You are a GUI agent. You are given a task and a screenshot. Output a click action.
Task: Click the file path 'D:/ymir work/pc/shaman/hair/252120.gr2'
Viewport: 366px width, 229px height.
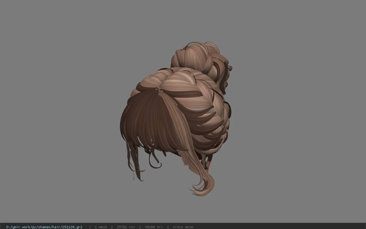44,227
